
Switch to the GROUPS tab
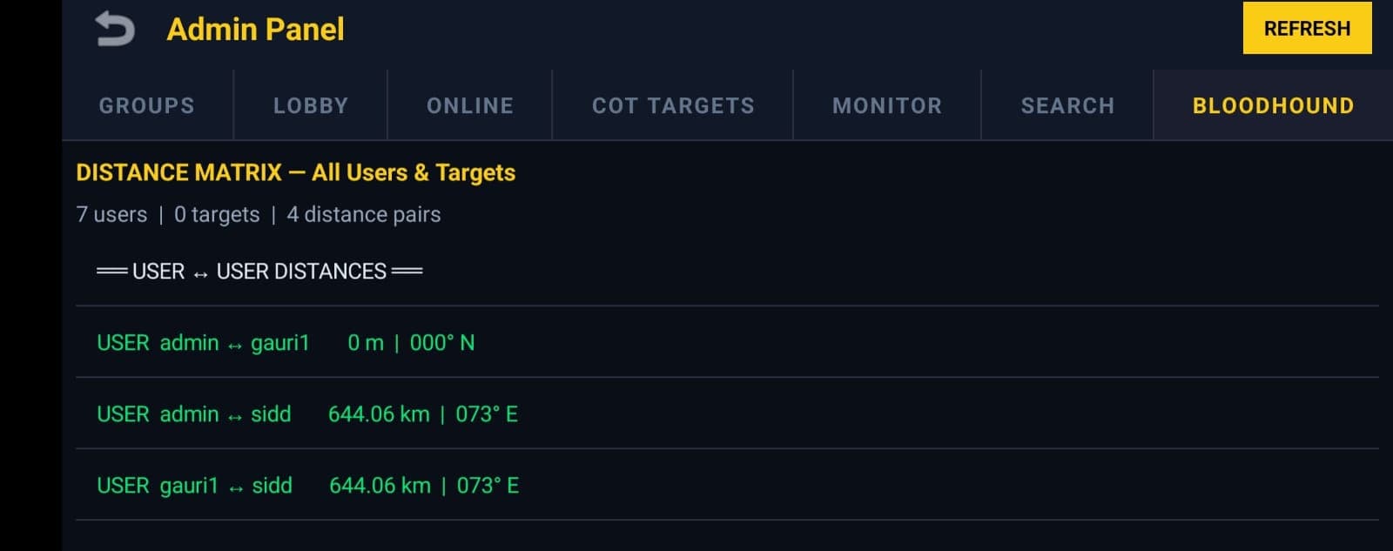point(147,105)
